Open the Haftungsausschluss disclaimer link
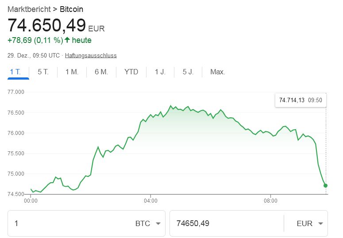 (x=91, y=56)
